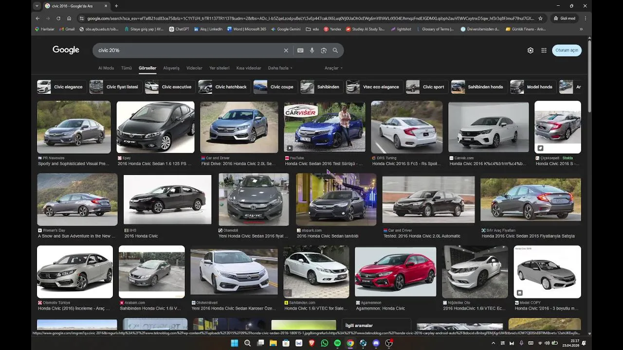Image resolution: width=623 pixels, height=350 pixels.
Task: Open Yandex bookmark
Action: tap(332, 29)
